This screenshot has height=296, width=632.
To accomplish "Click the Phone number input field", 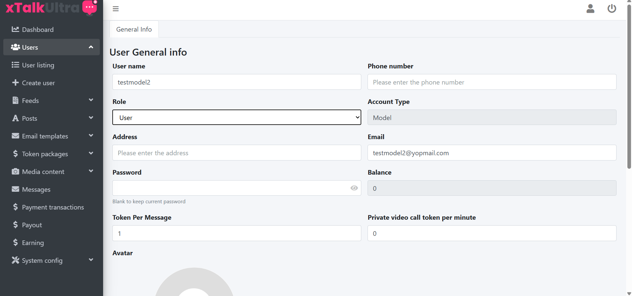I will coord(491,82).
